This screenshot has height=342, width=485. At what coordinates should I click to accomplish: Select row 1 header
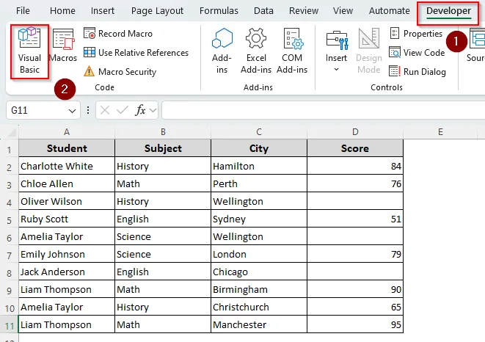10,148
